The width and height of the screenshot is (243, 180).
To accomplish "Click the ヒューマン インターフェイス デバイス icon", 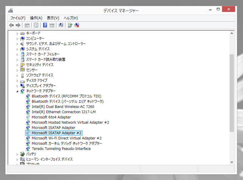I will click(22, 159).
